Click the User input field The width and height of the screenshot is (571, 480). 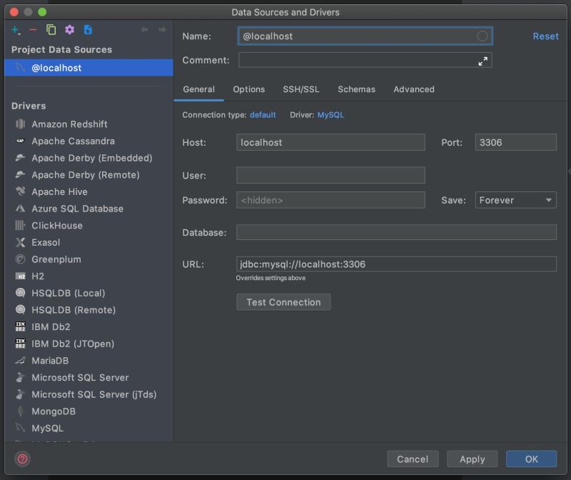pos(330,175)
